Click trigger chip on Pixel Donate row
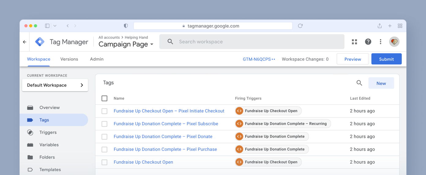Screen dimensions: 426x175 pos(272,137)
